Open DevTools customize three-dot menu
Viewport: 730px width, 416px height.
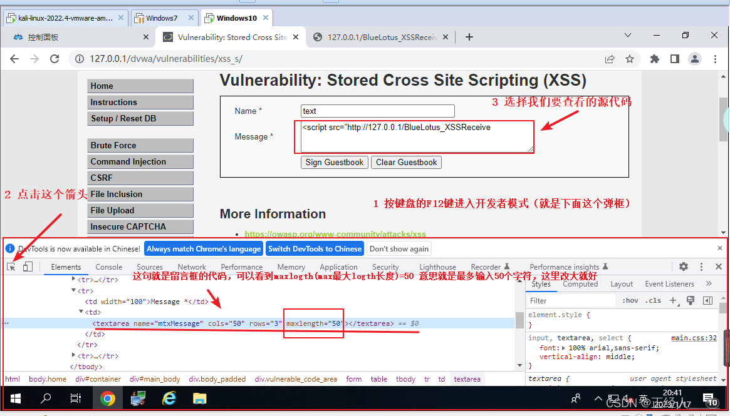tap(701, 266)
